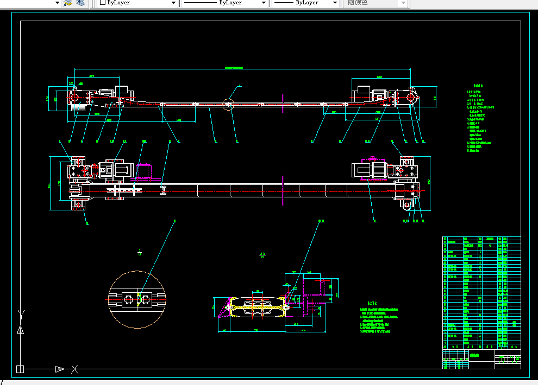Open the greyed-out 随颜色 plot style dropdown
This screenshot has height=385, width=538.
376,3
